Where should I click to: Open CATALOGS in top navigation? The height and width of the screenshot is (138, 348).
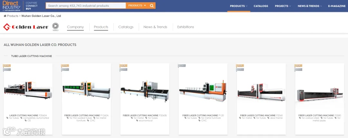coord(261,6)
